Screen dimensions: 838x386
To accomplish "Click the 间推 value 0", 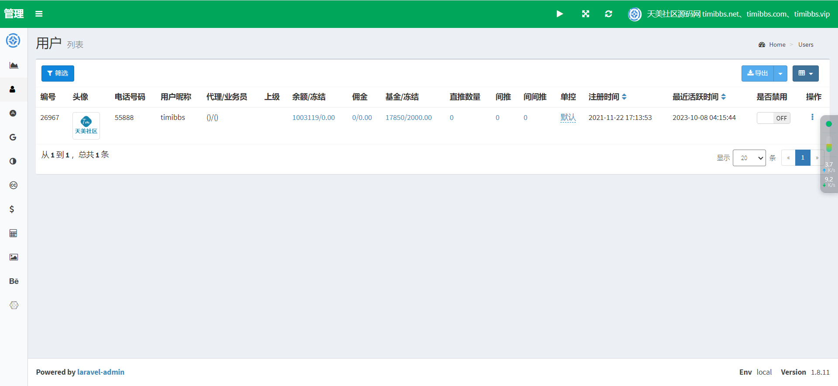I will (498, 118).
